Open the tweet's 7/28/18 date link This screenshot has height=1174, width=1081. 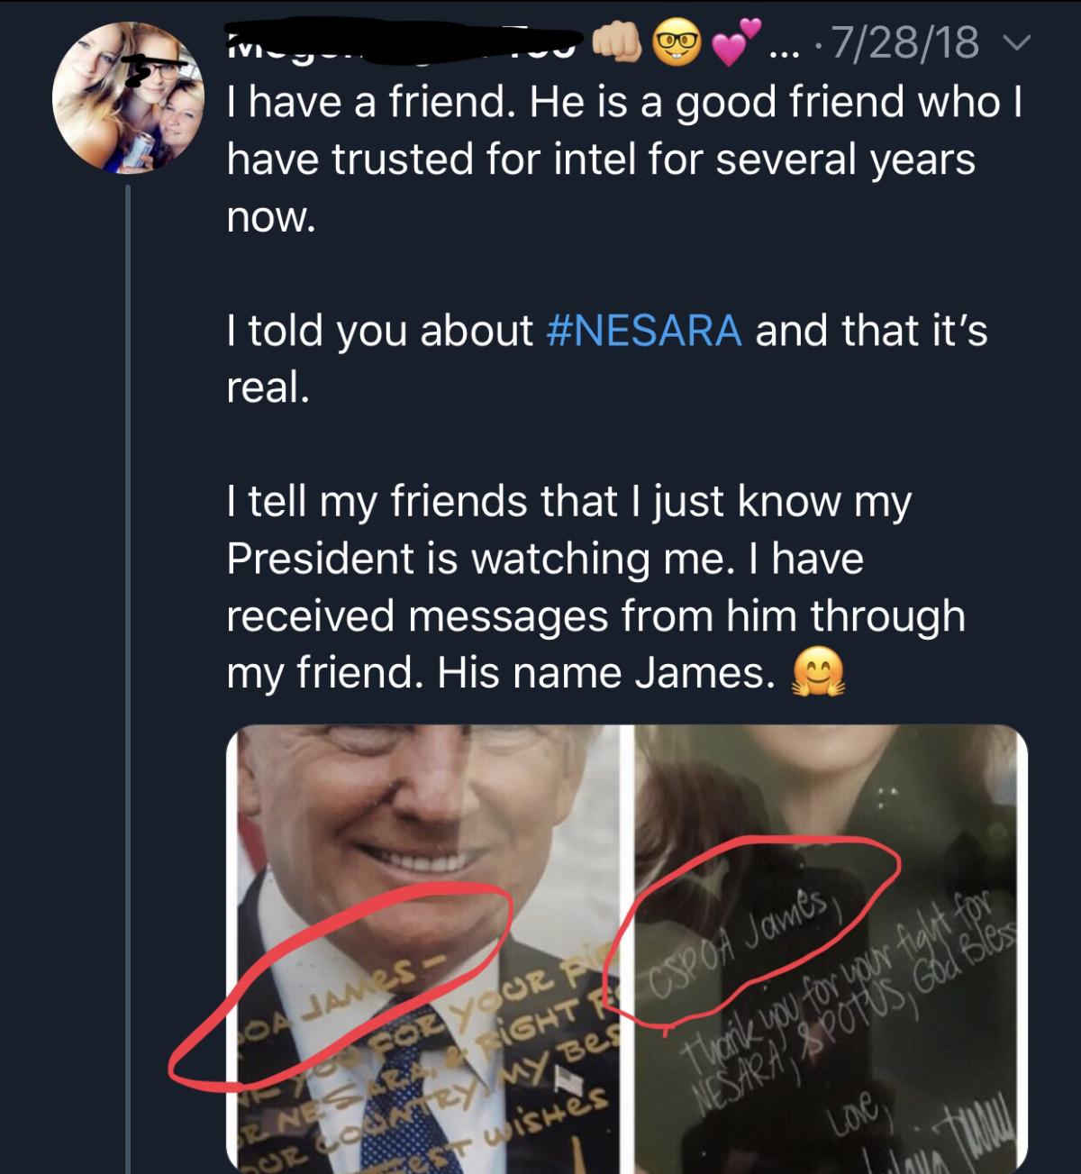click(904, 41)
